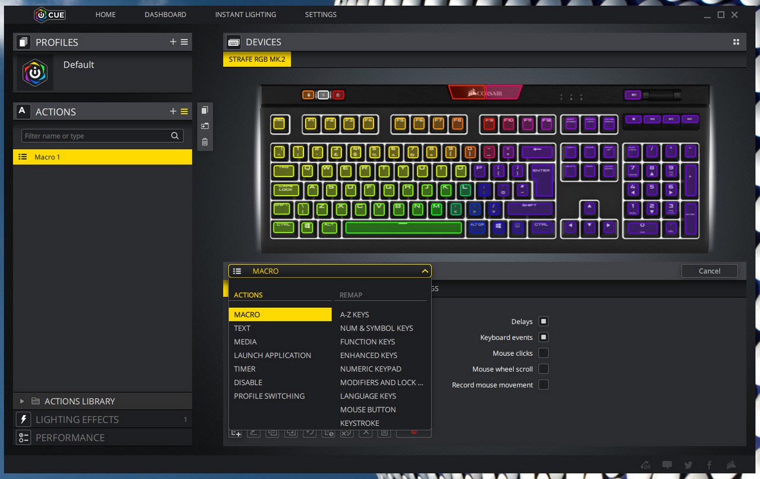The width and height of the screenshot is (760, 479).
Task: Open the Actions hamburger menu
Action: tap(184, 112)
